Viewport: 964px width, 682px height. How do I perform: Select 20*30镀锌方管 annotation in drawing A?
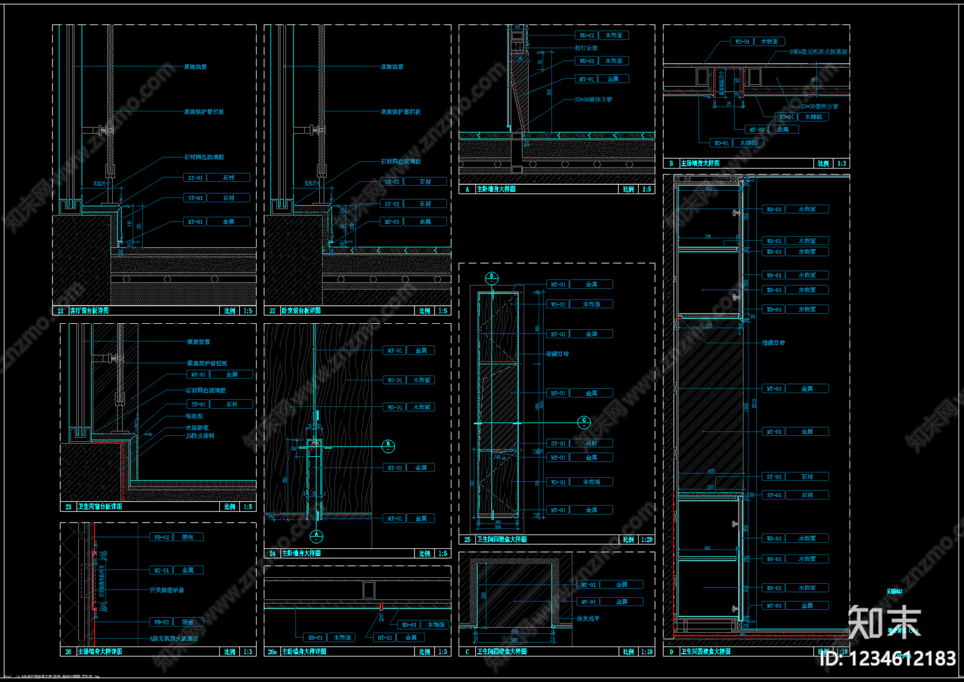tap(593, 99)
